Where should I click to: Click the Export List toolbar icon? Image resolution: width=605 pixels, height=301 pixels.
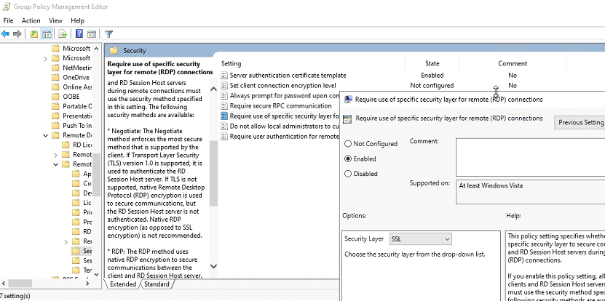point(63,33)
